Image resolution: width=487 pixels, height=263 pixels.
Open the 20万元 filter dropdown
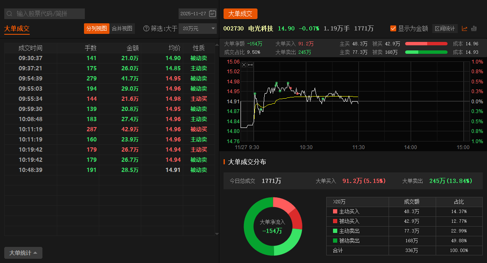point(197,28)
